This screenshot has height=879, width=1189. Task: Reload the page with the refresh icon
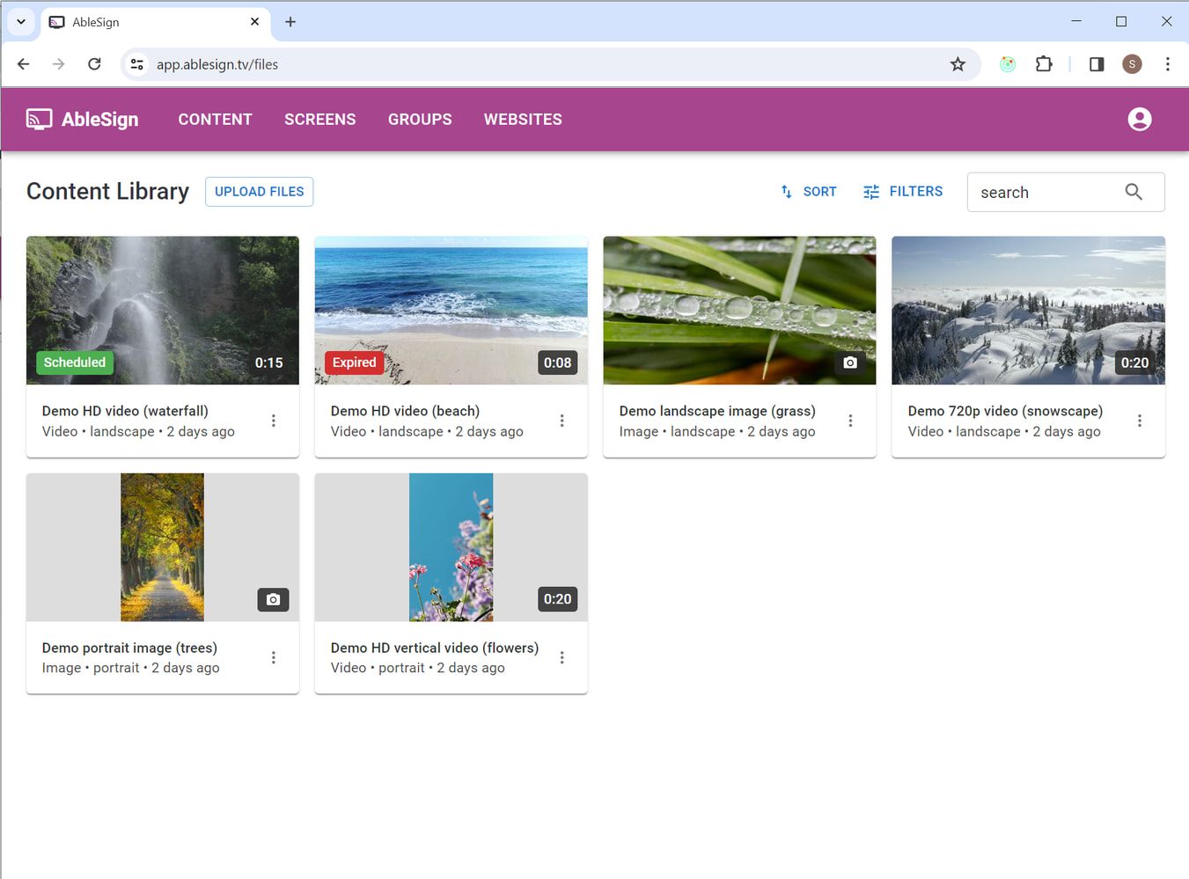[94, 64]
